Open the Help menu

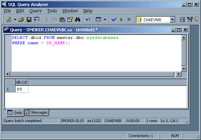tap(88, 11)
